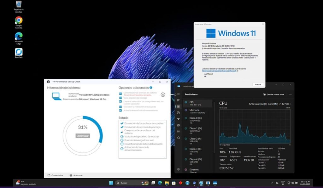
Task: Open App history in Task Manager sidebar
Action: tap(179, 113)
